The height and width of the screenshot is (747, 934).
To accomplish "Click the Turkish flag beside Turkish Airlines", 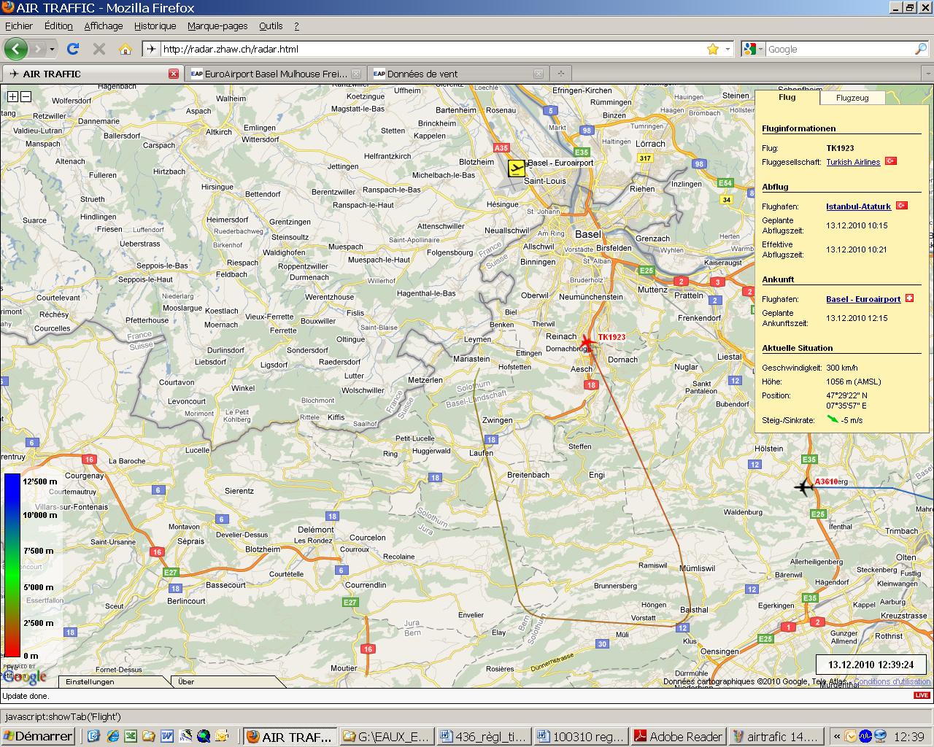I will [x=891, y=161].
